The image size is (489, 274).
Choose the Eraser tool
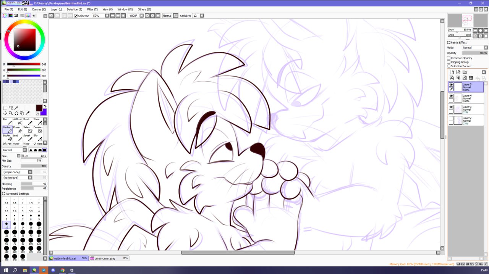pyautogui.click(x=19, y=130)
